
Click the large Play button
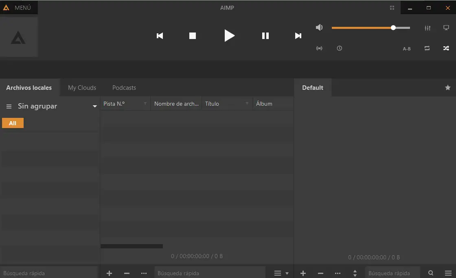(229, 36)
